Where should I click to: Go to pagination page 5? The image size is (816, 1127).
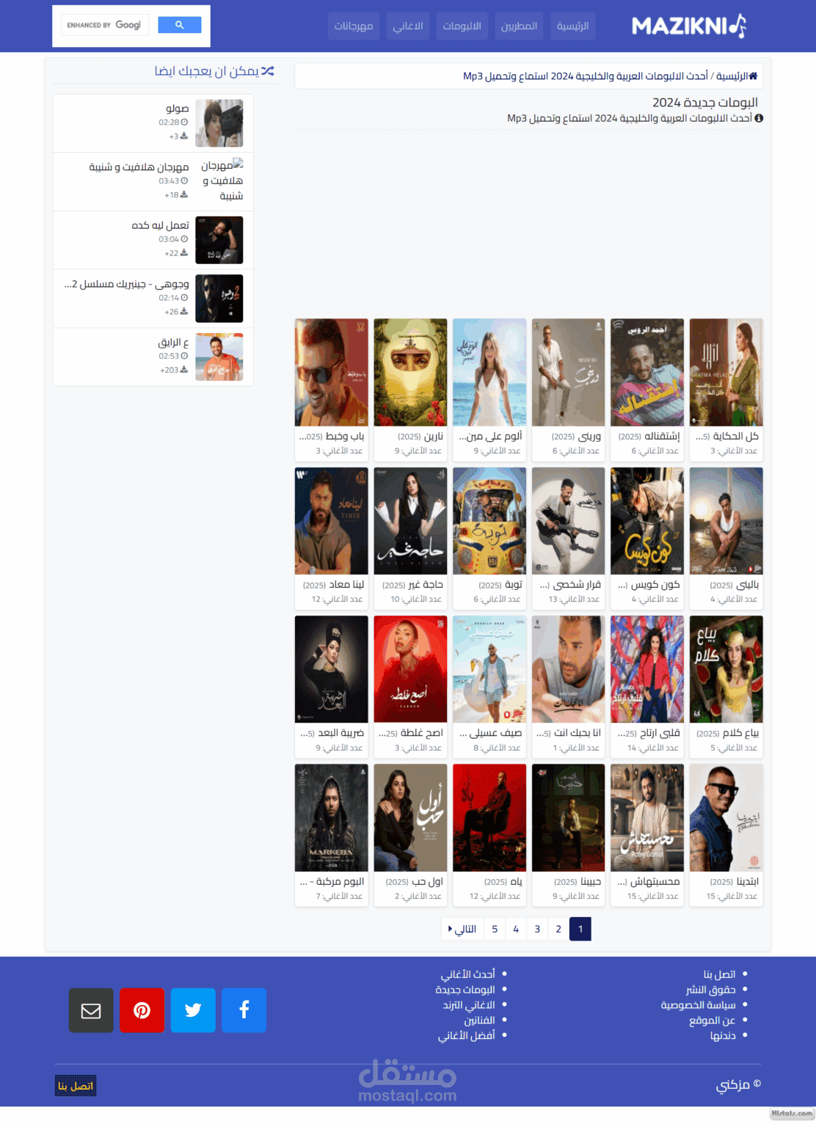pos(495,929)
